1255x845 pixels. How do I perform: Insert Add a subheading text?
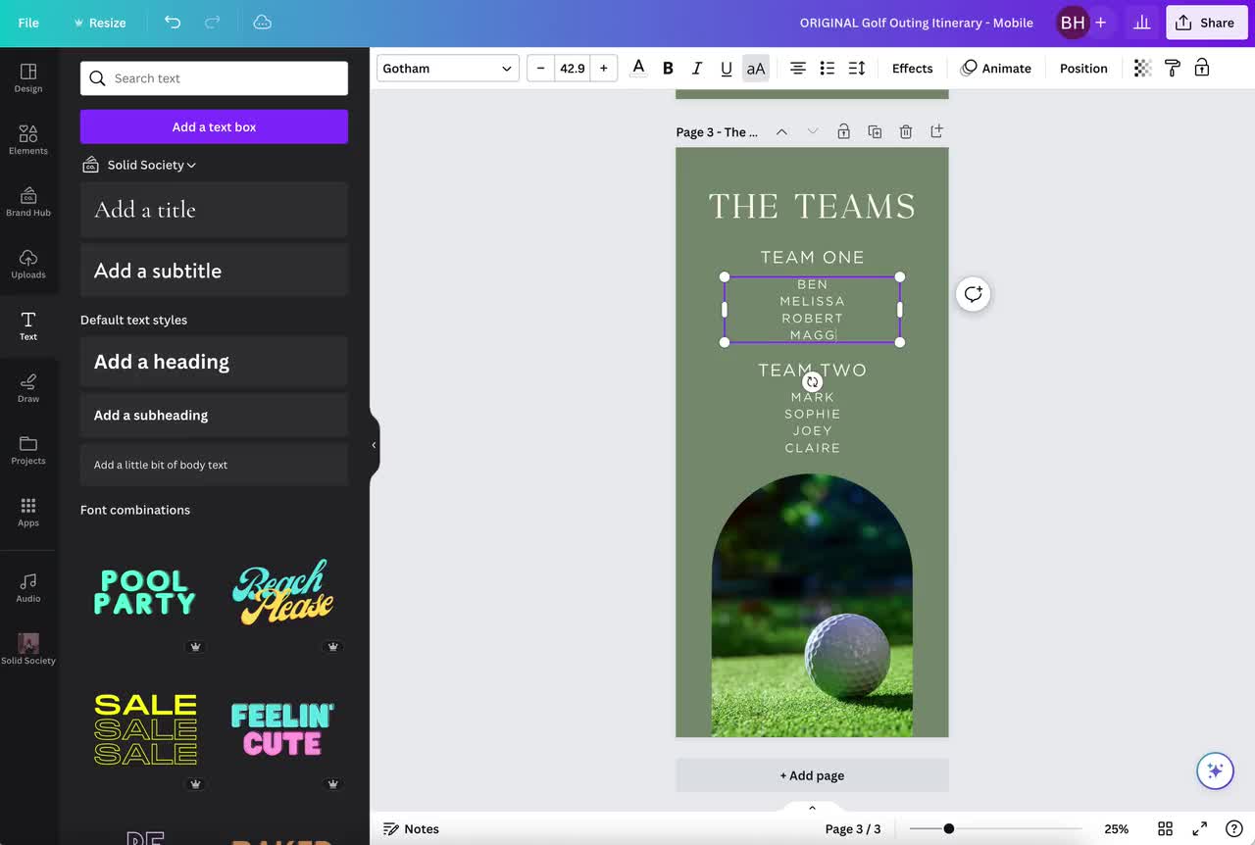pyautogui.click(x=214, y=416)
